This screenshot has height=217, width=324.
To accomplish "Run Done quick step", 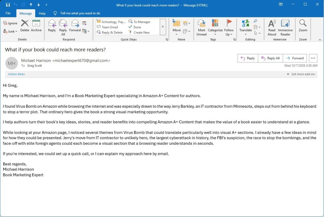I will (135, 27).
